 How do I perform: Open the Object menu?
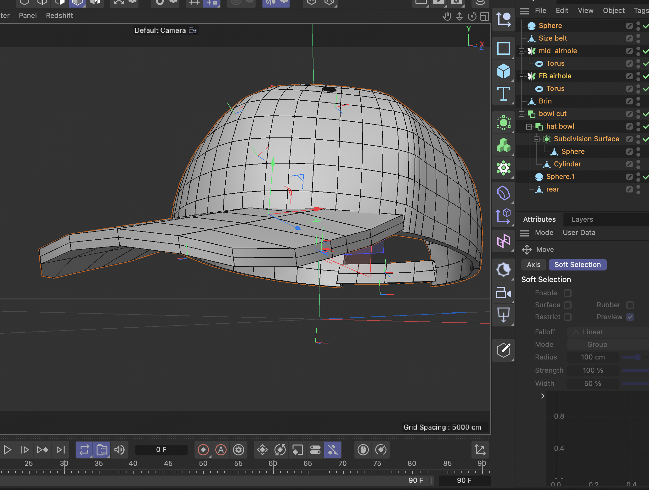[x=613, y=10]
